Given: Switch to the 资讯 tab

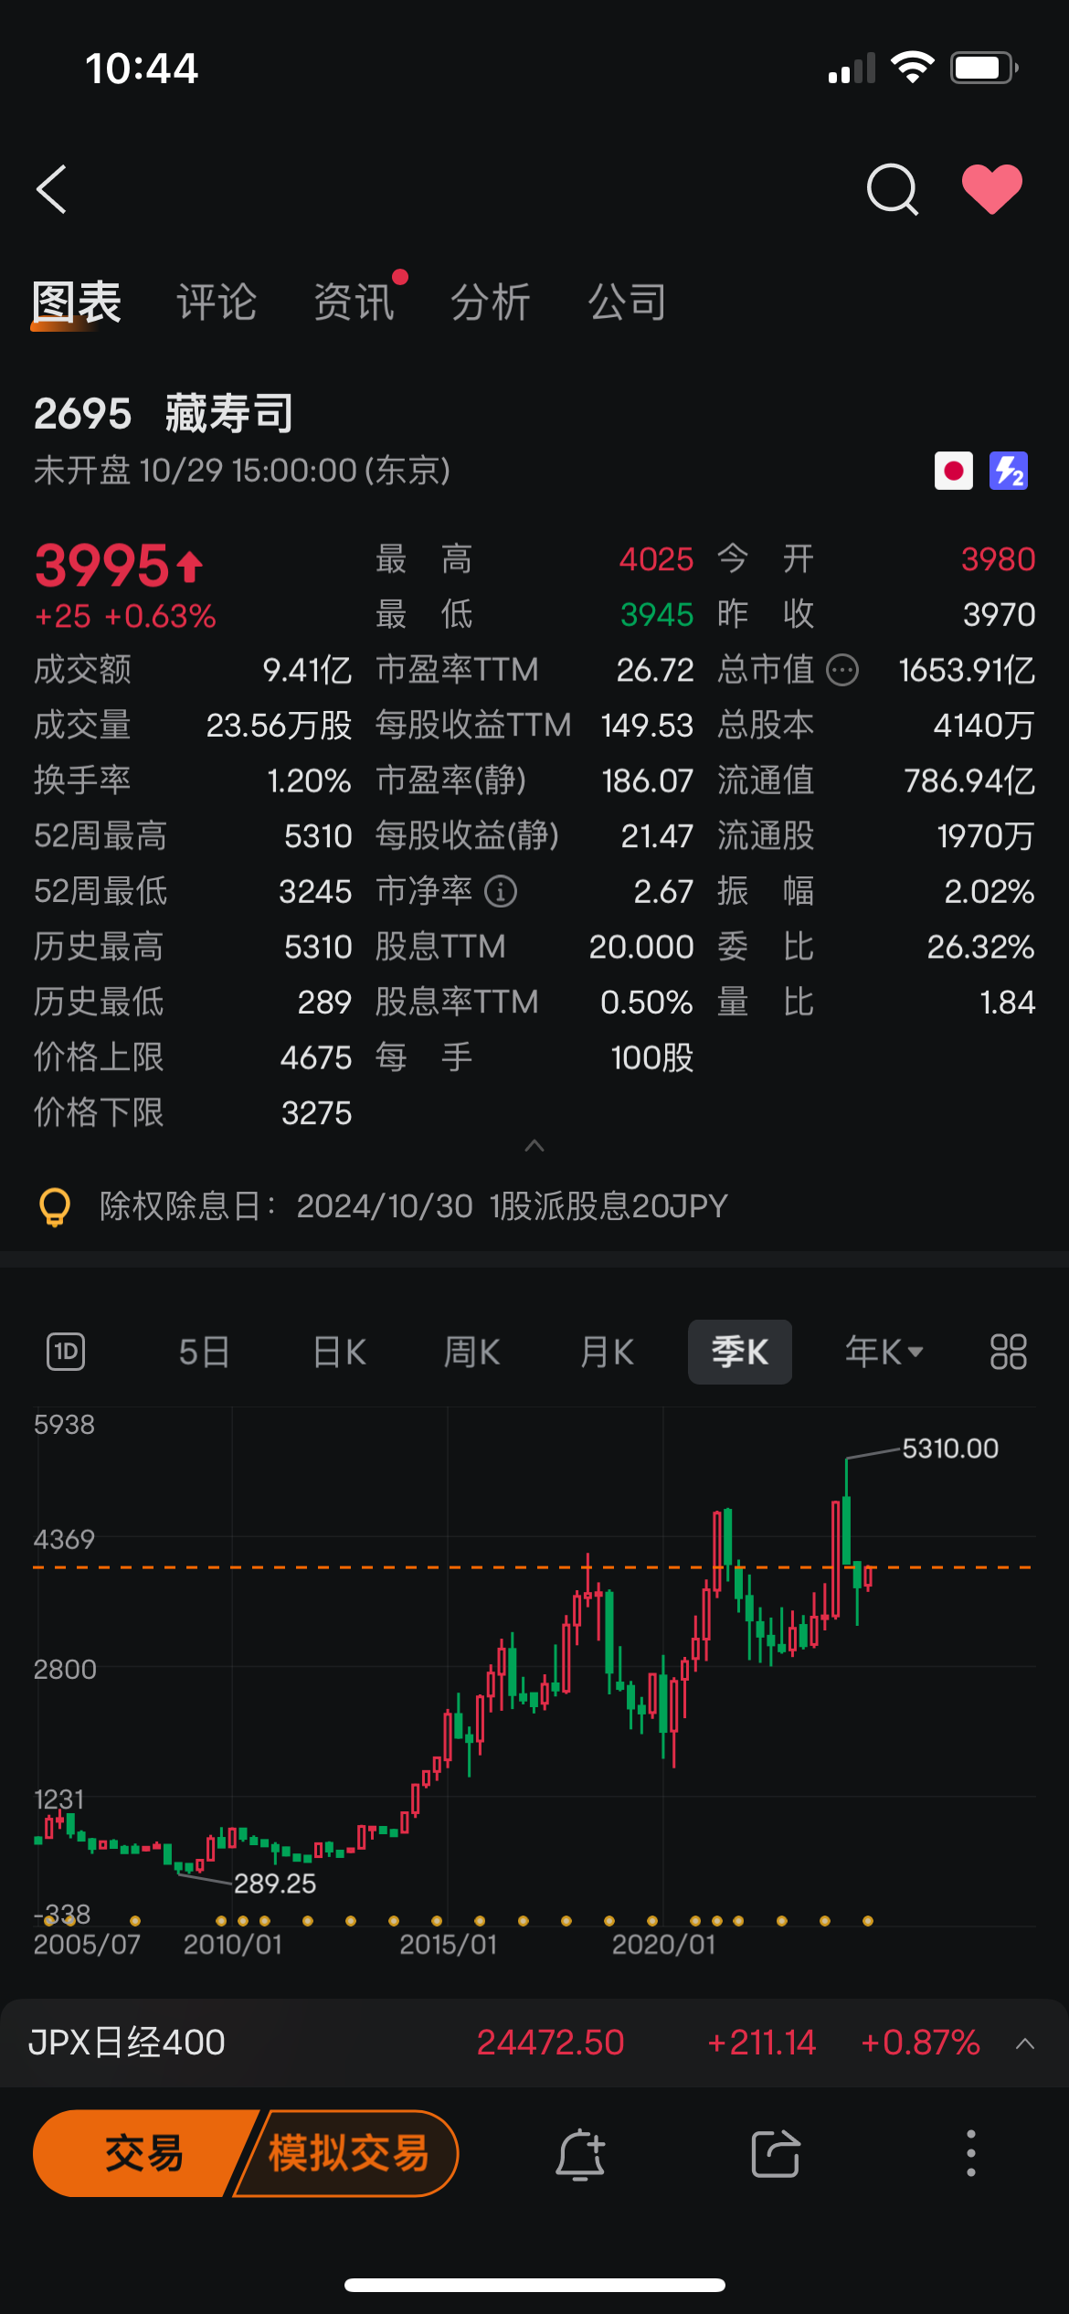Looking at the screenshot, I should 354,303.
